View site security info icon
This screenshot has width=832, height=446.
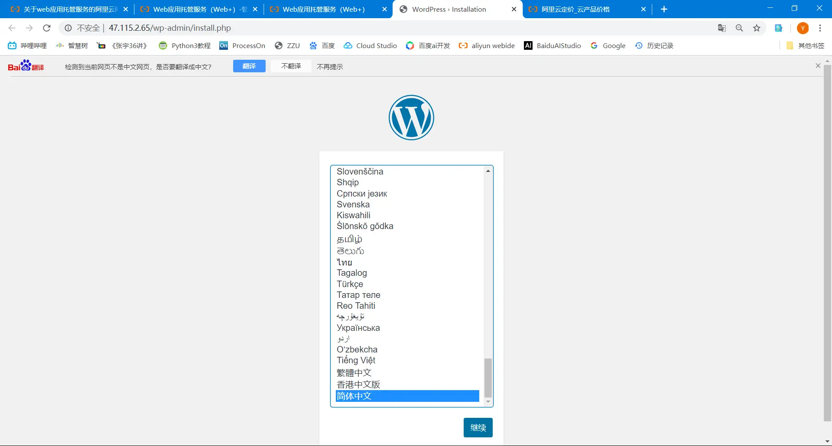click(68, 28)
